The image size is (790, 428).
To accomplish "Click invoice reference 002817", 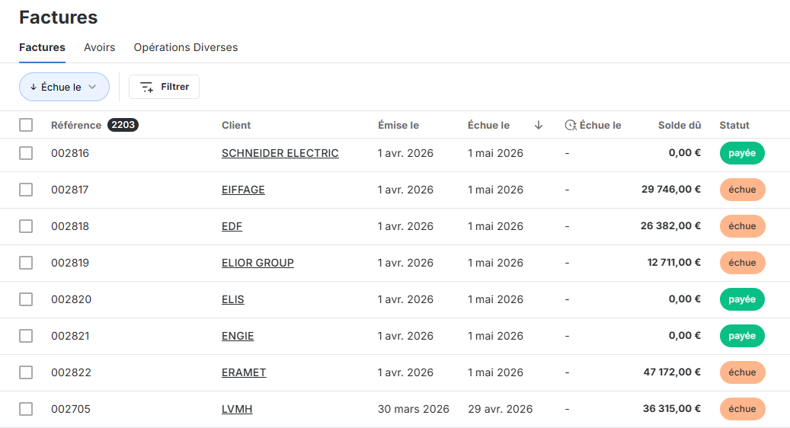I will (70, 190).
